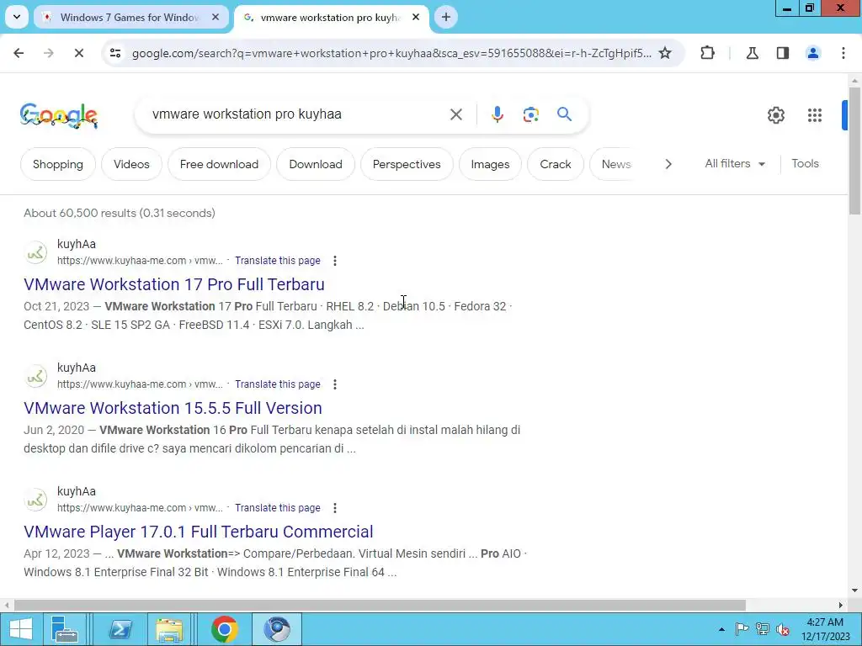This screenshot has height=646, width=862.
Task: Close the vmware workstation search tab
Action: pos(416,17)
